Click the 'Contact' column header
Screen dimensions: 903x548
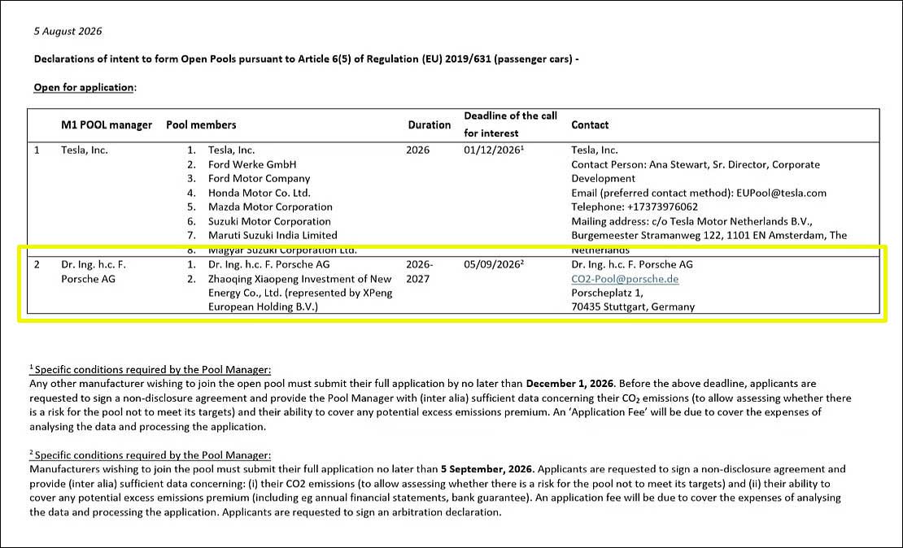(x=590, y=125)
